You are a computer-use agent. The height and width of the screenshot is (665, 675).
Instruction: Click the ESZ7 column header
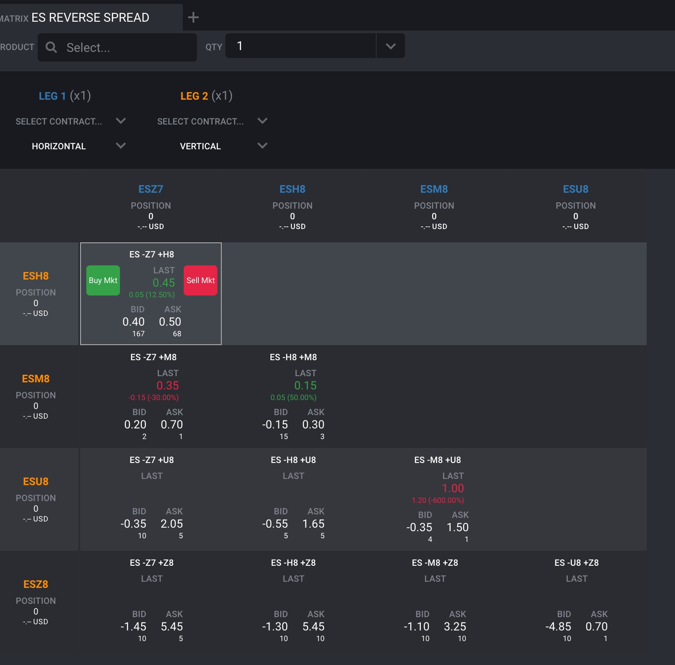point(151,189)
